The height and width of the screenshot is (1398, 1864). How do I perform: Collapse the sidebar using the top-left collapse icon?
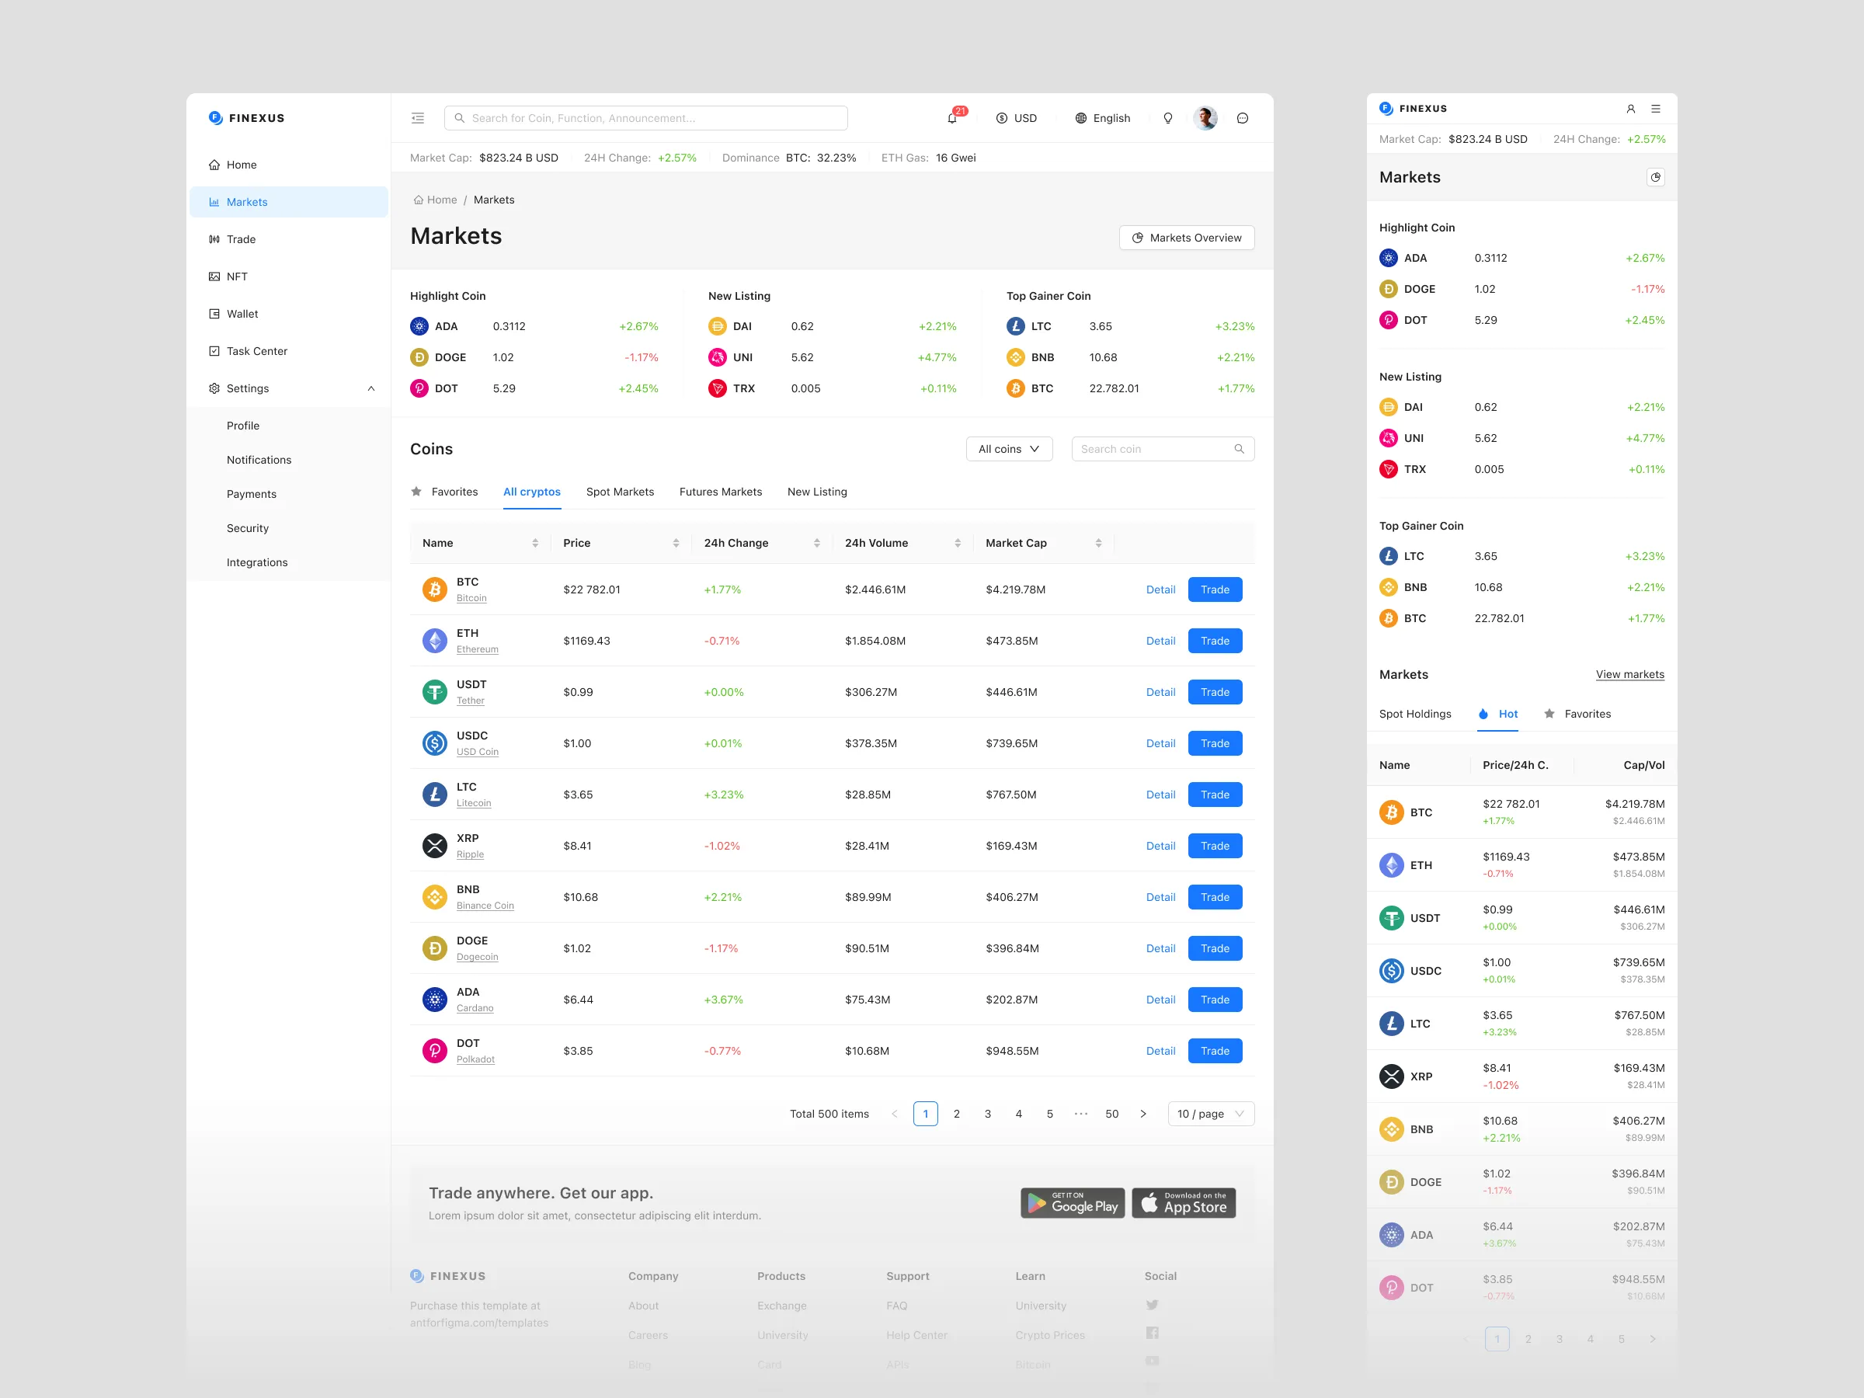pyautogui.click(x=417, y=118)
